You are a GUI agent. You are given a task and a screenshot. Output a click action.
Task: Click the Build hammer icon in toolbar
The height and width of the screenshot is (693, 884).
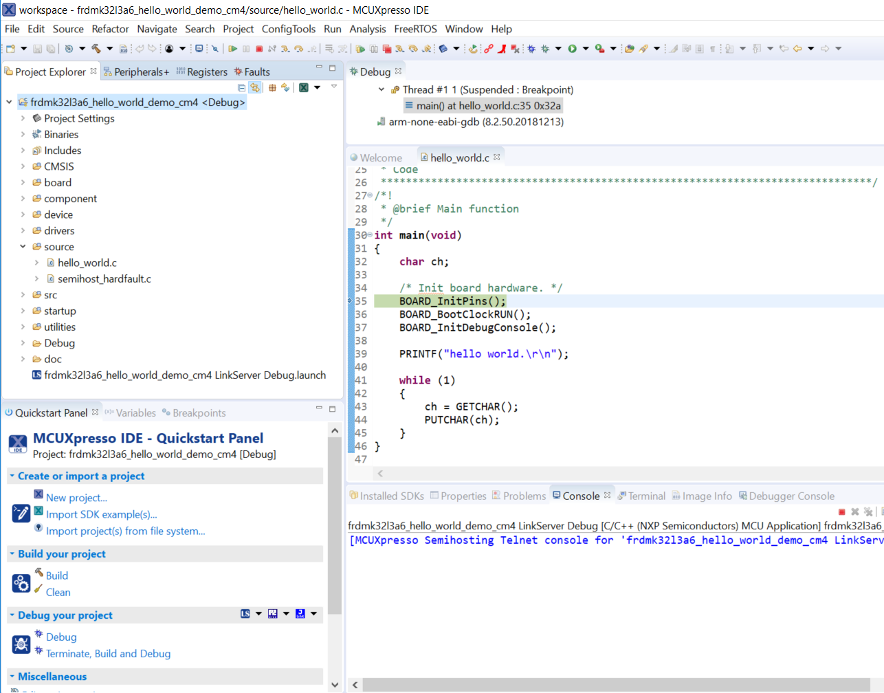(x=96, y=49)
